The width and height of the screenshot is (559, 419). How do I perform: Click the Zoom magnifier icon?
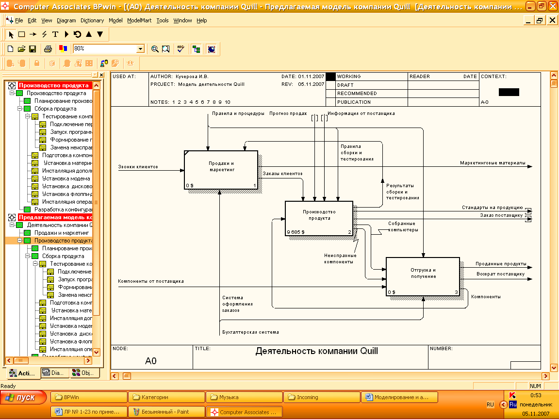click(155, 49)
